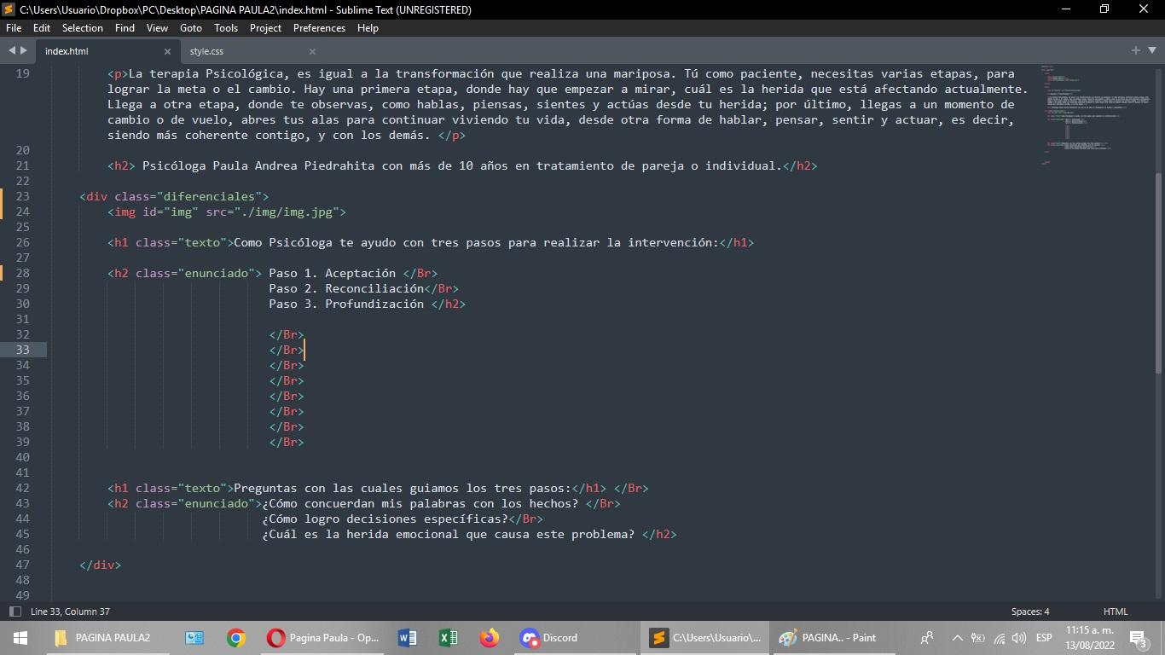The height and width of the screenshot is (655, 1165).
Task: Go to previous tab with left arrow
Action: pyautogui.click(x=12, y=50)
